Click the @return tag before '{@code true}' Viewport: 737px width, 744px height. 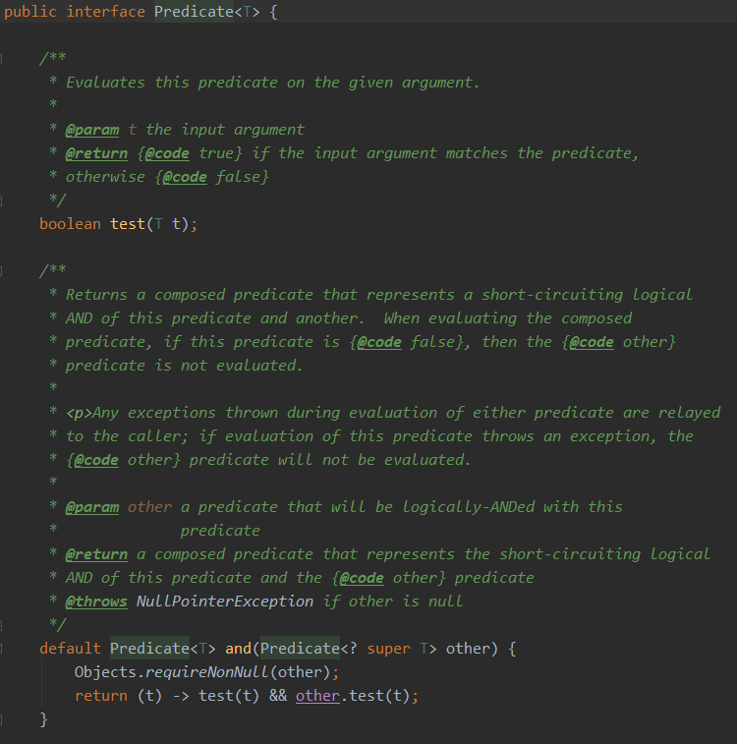point(96,153)
